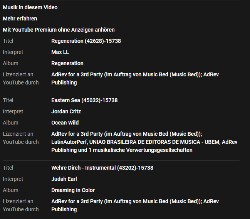Screen dimensions: 250x219
Task: Open the album "Ocean Wild"
Action: [x=65, y=123]
